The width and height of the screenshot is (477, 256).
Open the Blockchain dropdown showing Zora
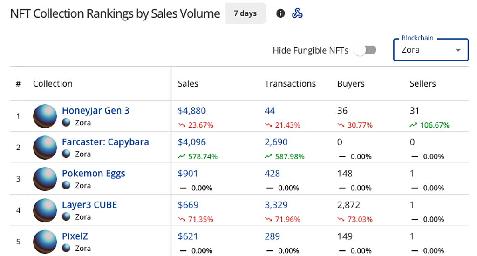click(424, 50)
